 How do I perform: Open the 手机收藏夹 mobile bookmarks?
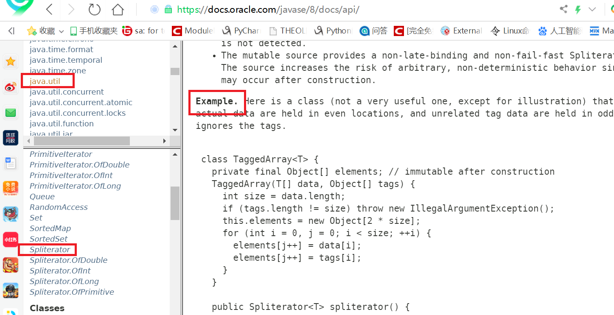94,31
